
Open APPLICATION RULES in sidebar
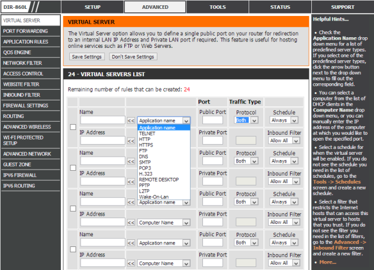31,42
